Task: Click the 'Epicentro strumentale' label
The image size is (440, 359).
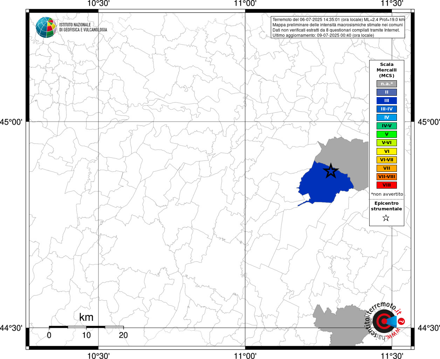Action: [x=386, y=206]
